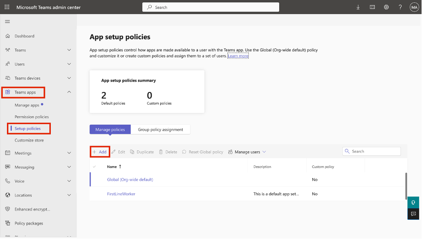Click the Custom policy column header
Viewport: 422px width, 239px height.
(323, 167)
